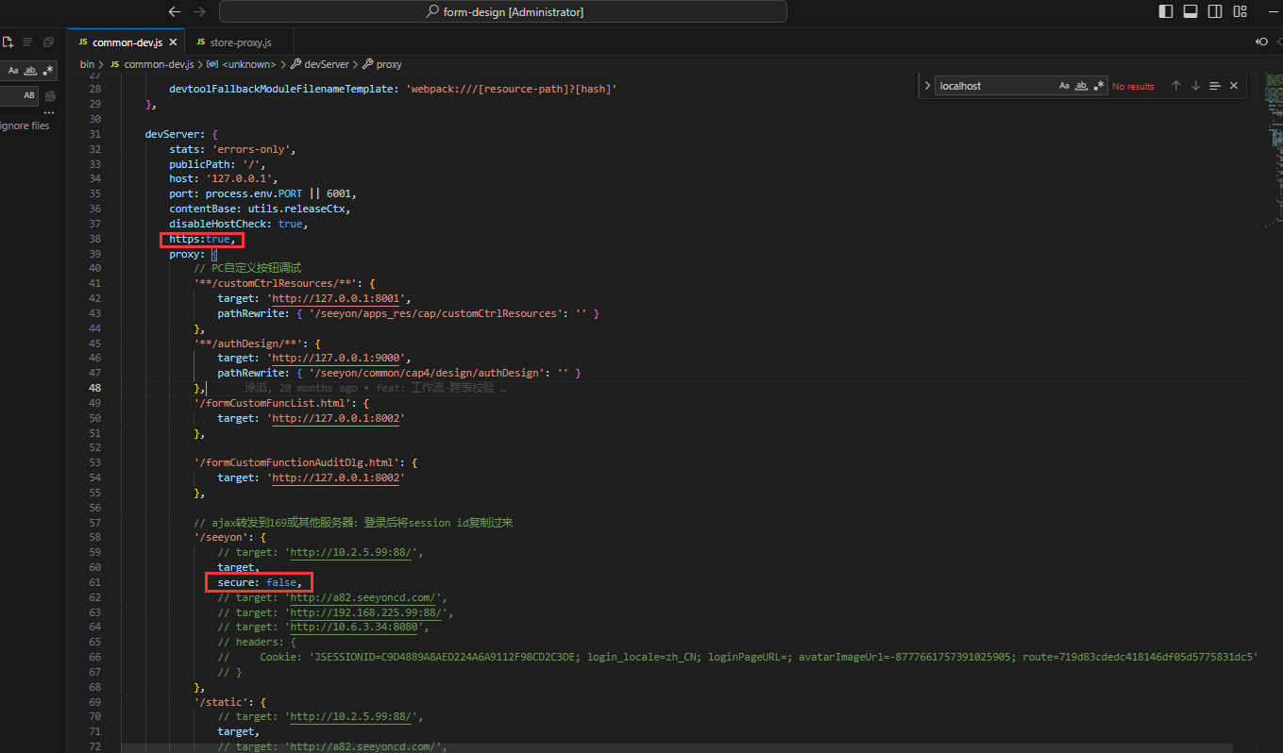The height and width of the screenshot is (753, 1283).
Task: Open the Customize Layout icon
Action: [1241, 11]
